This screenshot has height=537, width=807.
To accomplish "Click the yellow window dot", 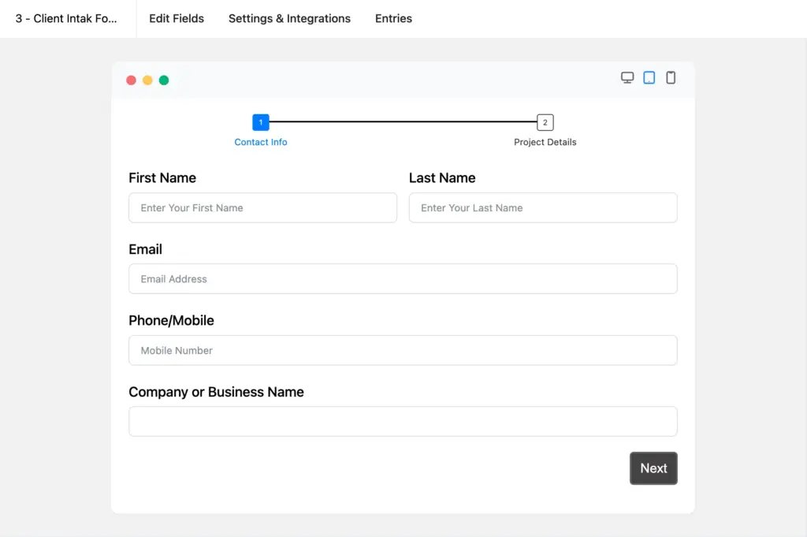I will (x=147, y=80).
